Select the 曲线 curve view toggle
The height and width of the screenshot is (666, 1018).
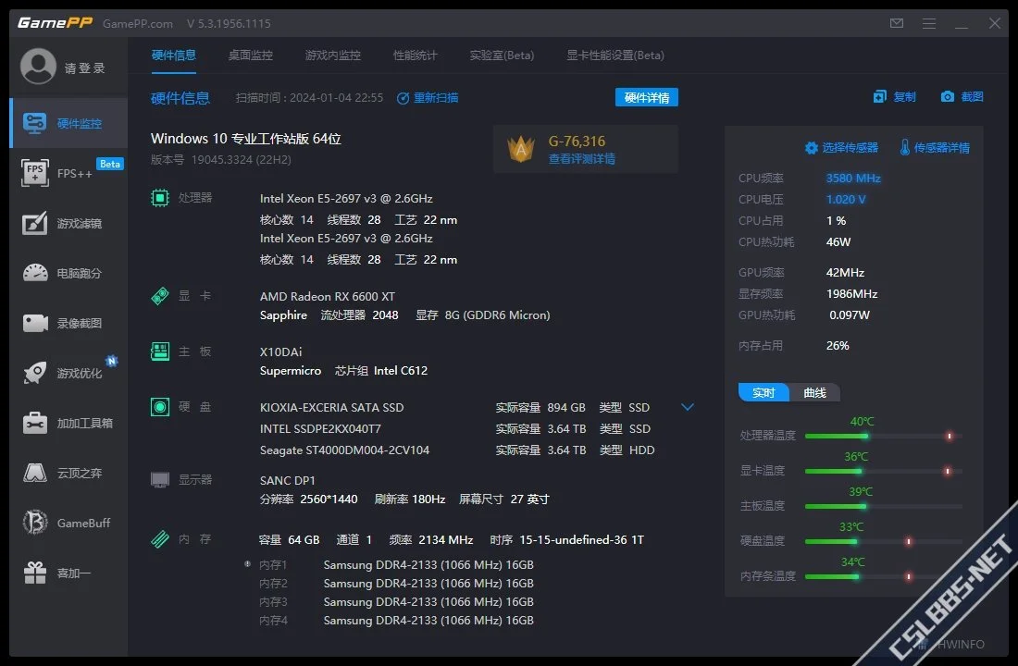pos(814,393)
